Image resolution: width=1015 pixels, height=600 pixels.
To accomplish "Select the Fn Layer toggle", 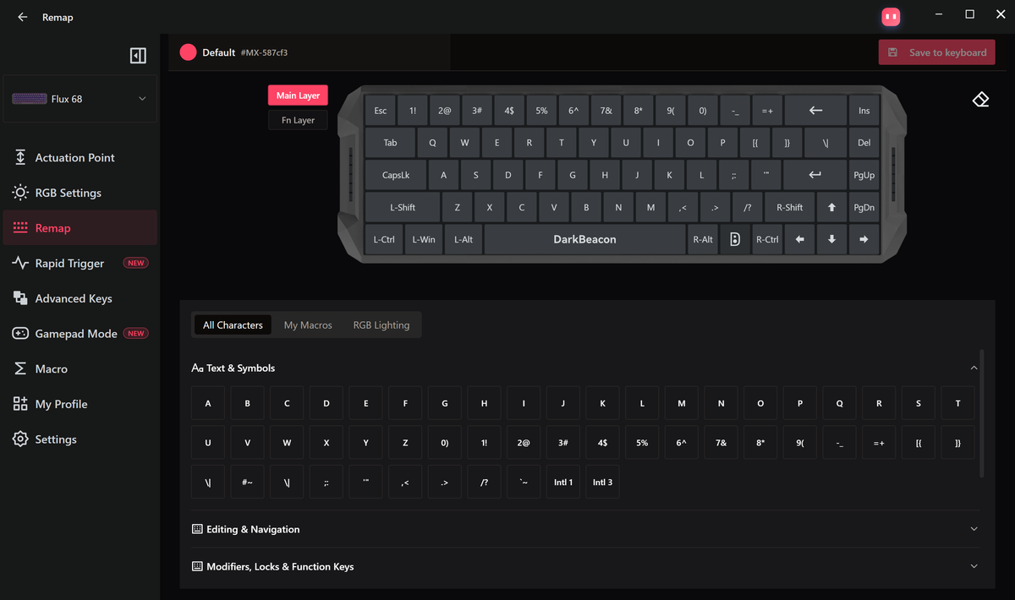I will pyautogui.click(x=298, y=120).
